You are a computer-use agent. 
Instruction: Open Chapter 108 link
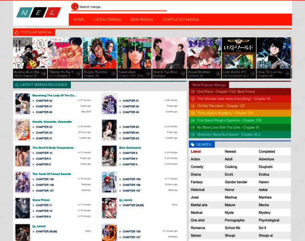(132, 231)
